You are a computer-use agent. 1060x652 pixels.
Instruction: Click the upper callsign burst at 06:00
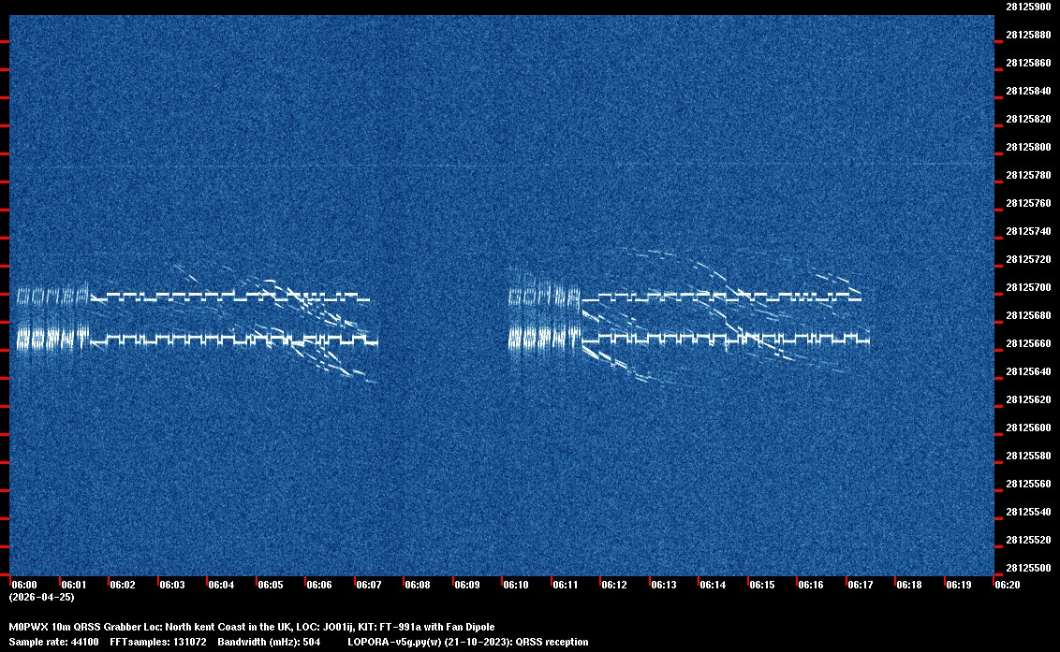[x=52, y=296]
